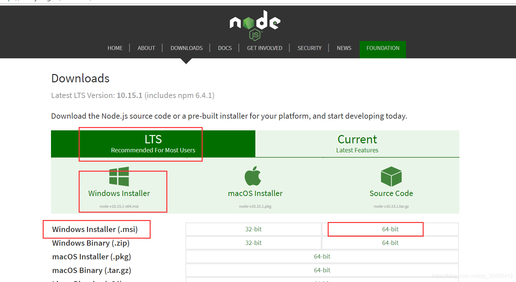This screenshot has height=282, width=516.
Task: Open the ABOUT nav item
Action: (146, 48)
